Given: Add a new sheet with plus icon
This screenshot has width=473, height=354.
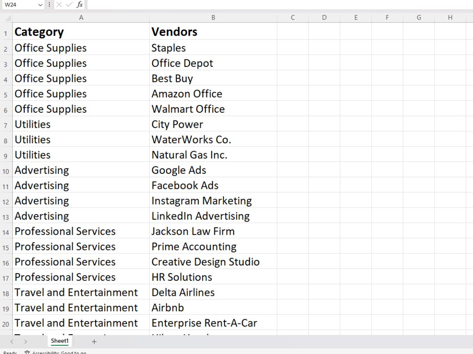Looking at the screenshot, I should pyautogui.click(x=94, y=342).
